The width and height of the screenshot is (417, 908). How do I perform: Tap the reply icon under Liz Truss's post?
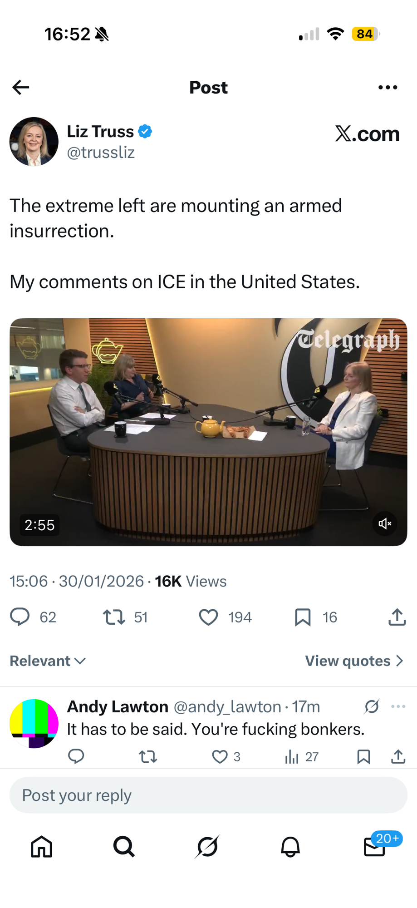[20, 617]
